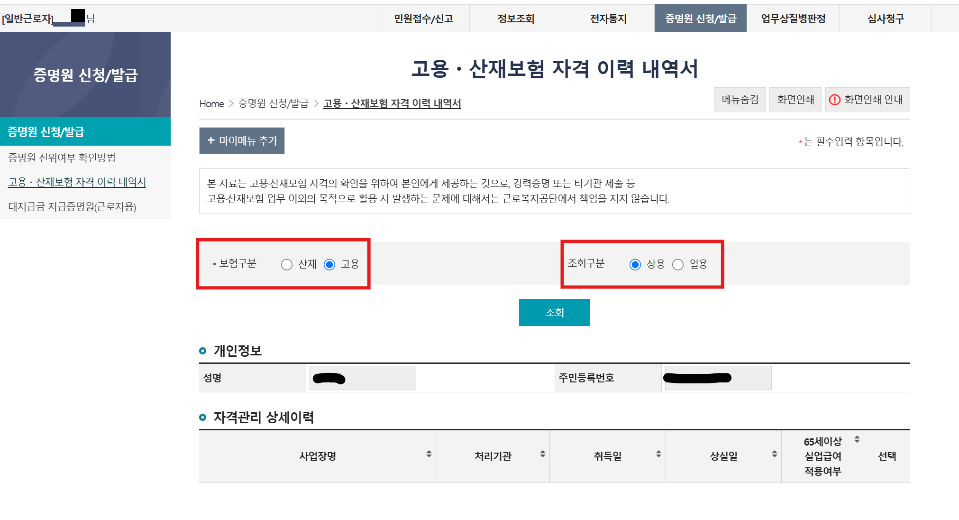
Task: Open 대지급금 지급증명원(근로자용) sidebar link
Action: [x=72, y=207]
